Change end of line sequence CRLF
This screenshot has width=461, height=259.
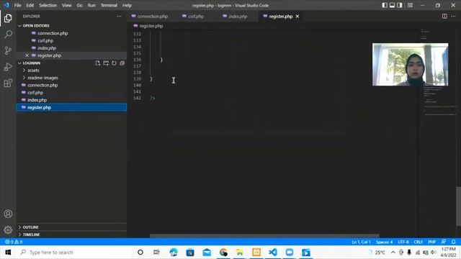418,242
